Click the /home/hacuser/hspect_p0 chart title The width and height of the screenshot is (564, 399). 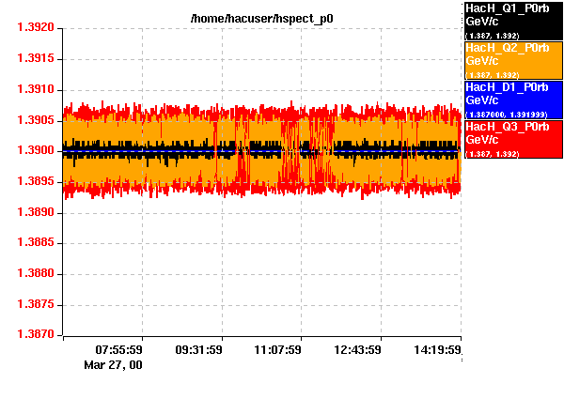261,18
